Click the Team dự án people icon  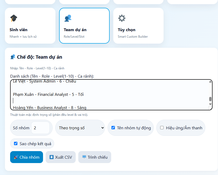68,18
